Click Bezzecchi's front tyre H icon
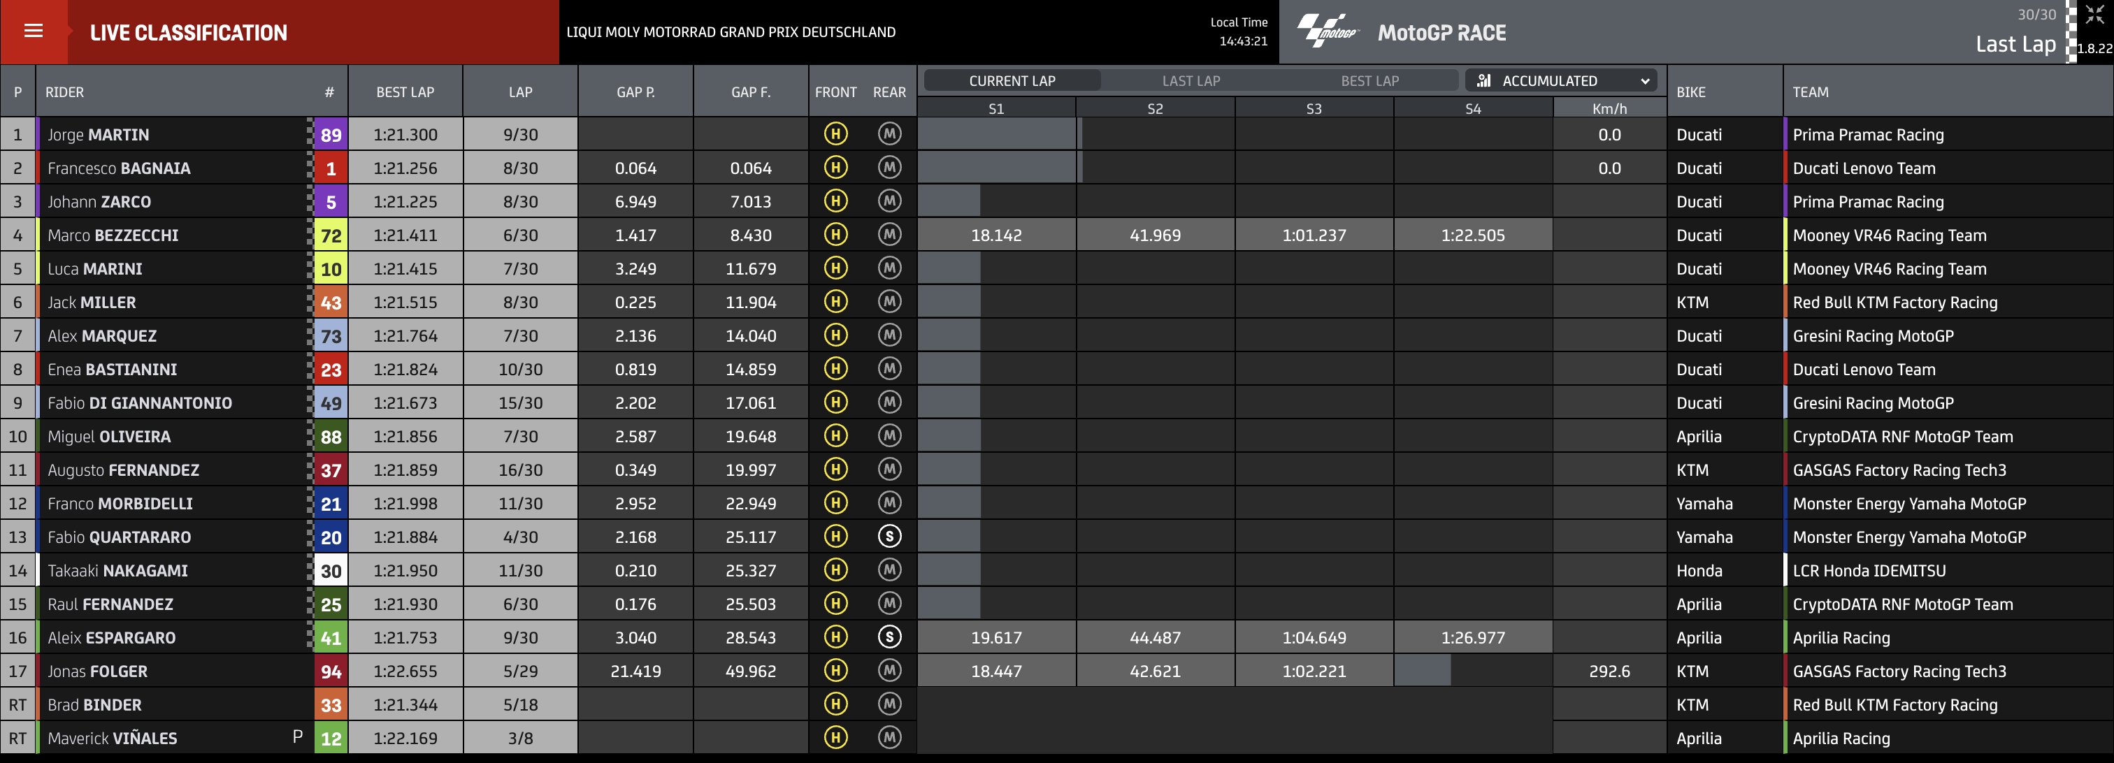This screenshot has width=2114, height=763. (835, 235)
